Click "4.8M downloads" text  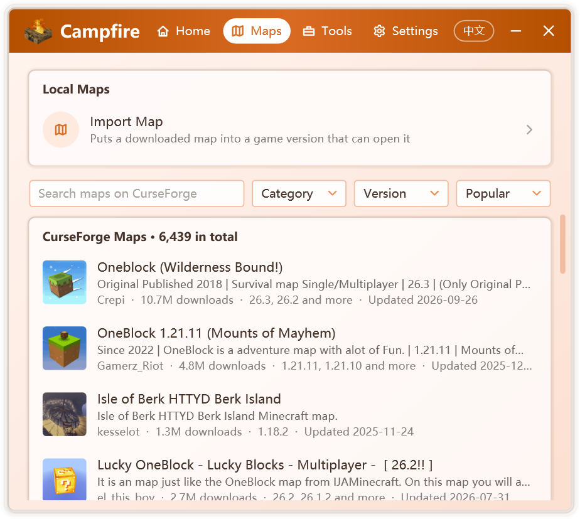pos(222,366)
